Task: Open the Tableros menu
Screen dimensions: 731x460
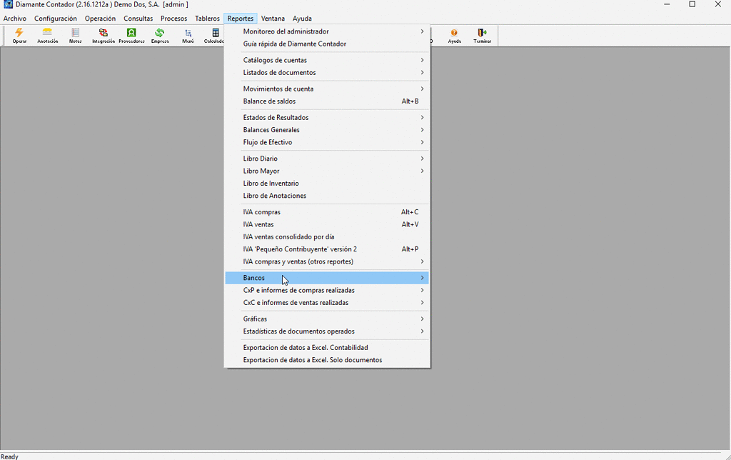Action: tap(208, 19)
